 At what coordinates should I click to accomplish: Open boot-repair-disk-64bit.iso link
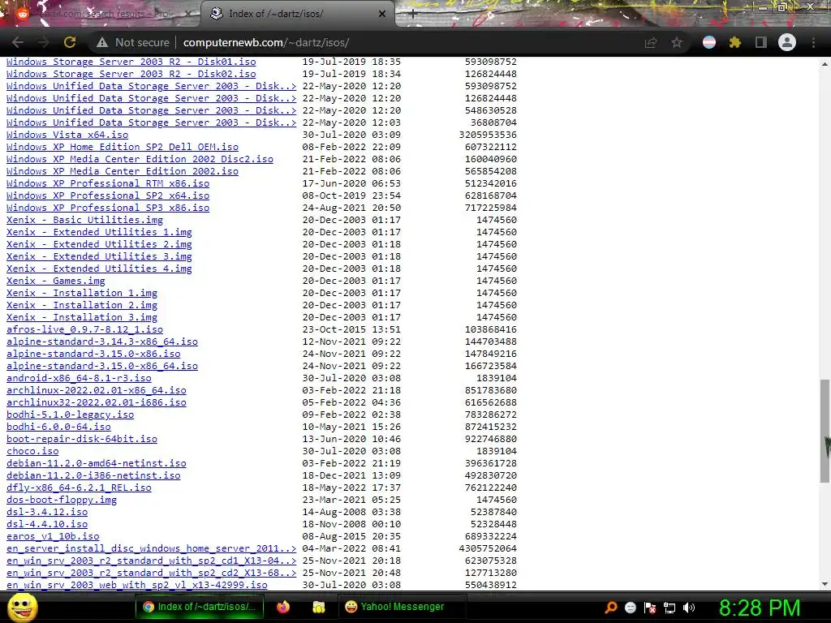82,439
